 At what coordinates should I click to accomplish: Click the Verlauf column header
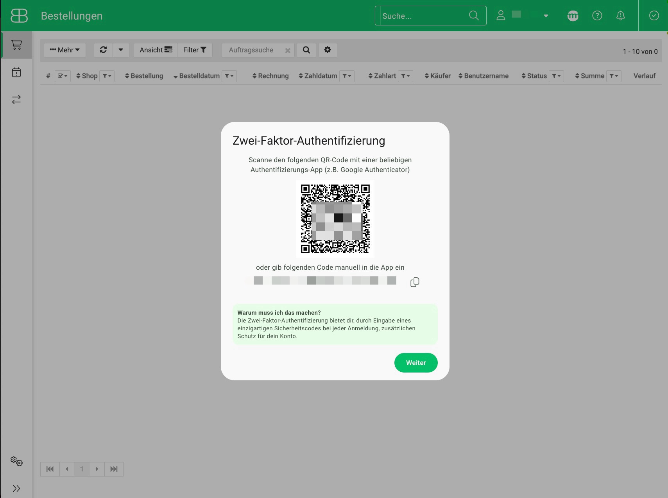click(x=645, y=76)
